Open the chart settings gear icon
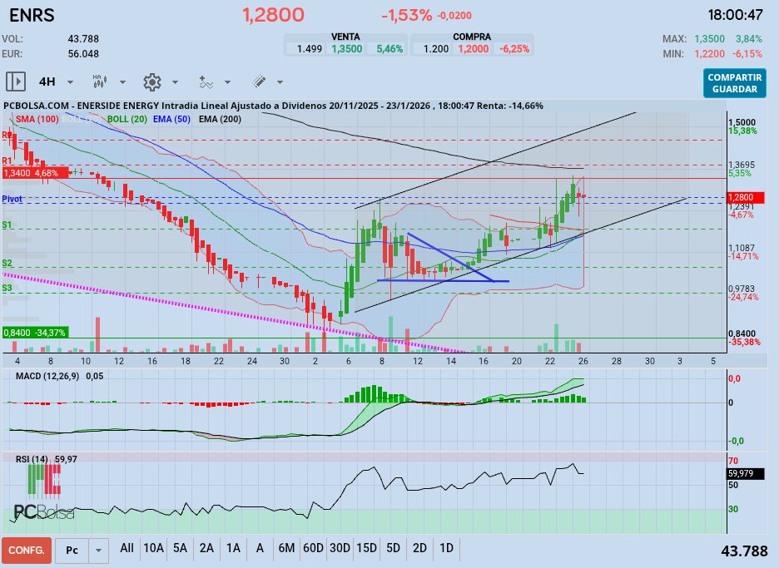Screen dimensions: 779x568 [x=151, y=81]
